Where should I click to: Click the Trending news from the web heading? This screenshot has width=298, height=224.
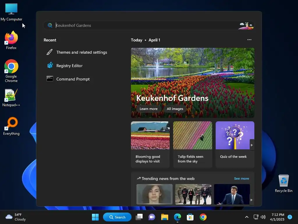168,178
